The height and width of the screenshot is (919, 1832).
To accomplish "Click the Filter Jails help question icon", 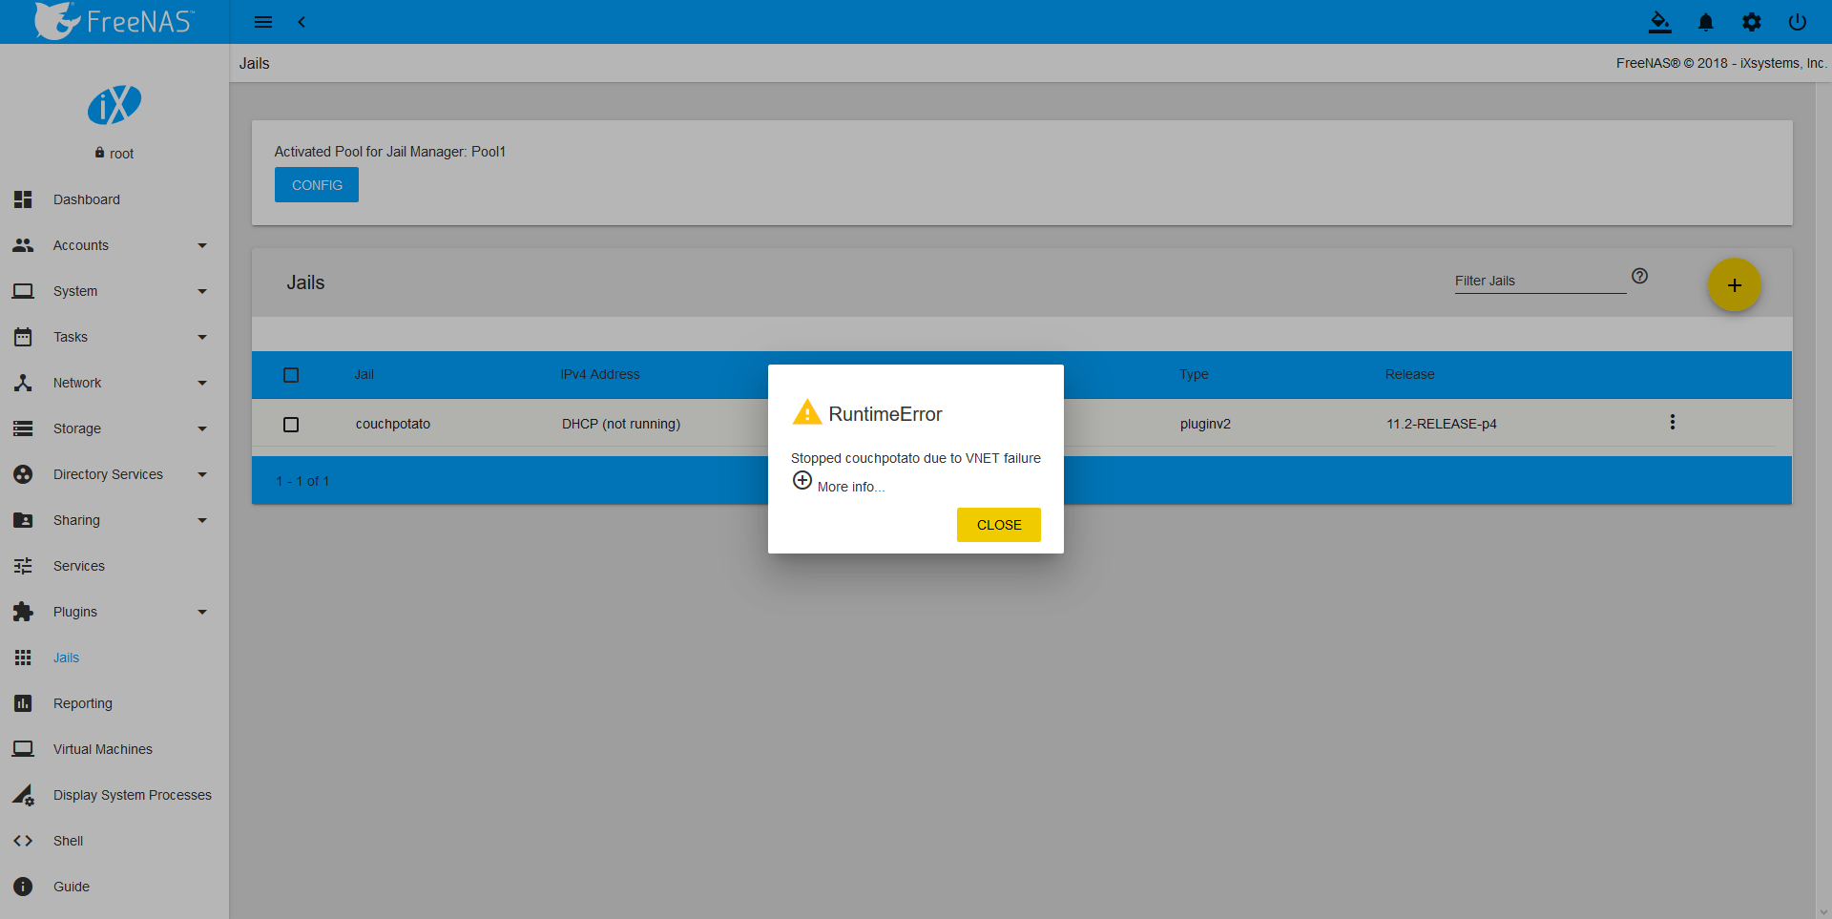I will (1639, 277).
